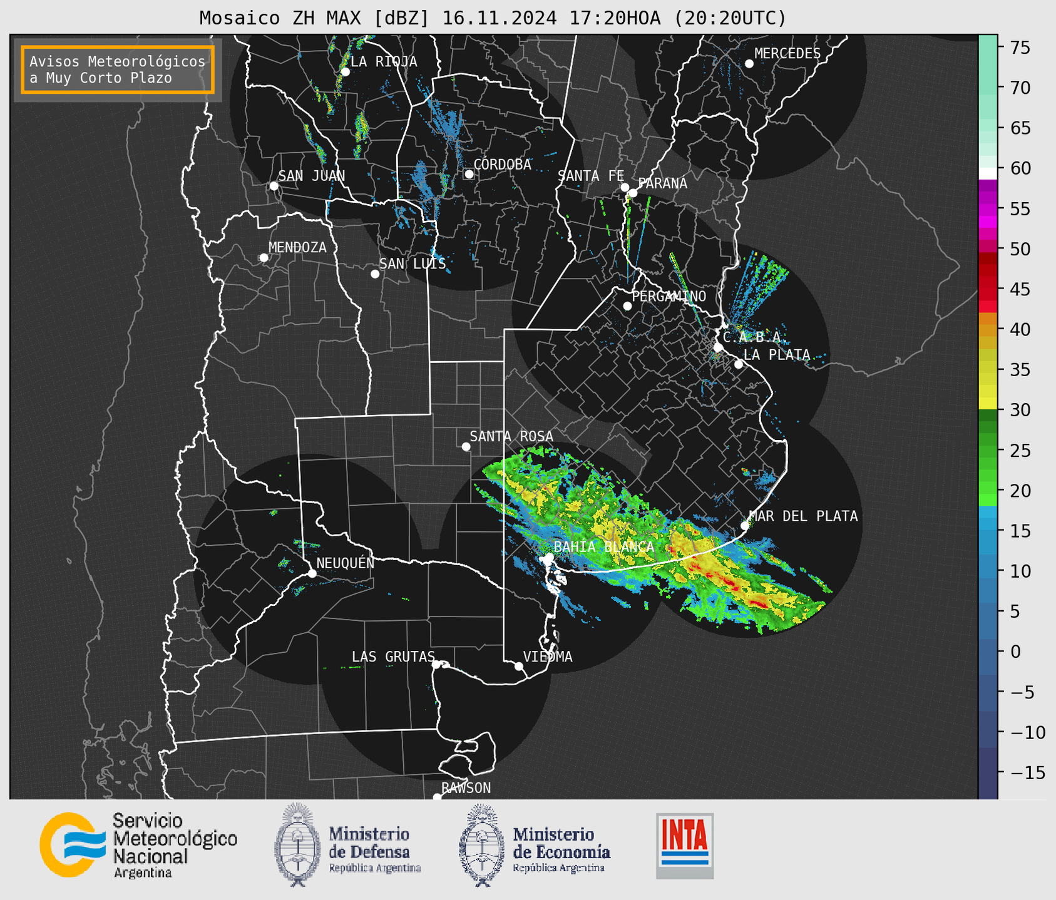
Task: Click the SAN JUAN city marker dot
Action: click(274, 186)
